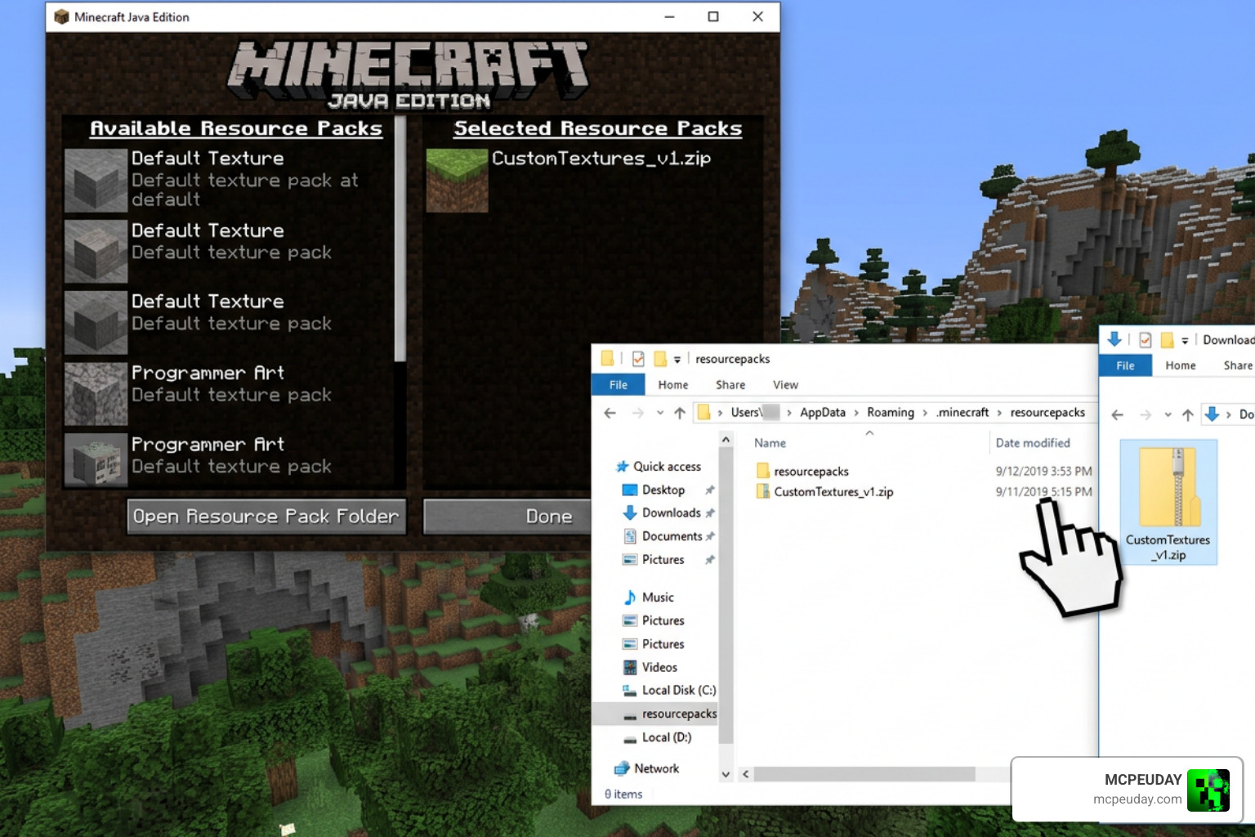Go back in Downloads window
This screenshot has height=837, width=1255.
[x=1118, y=415]
